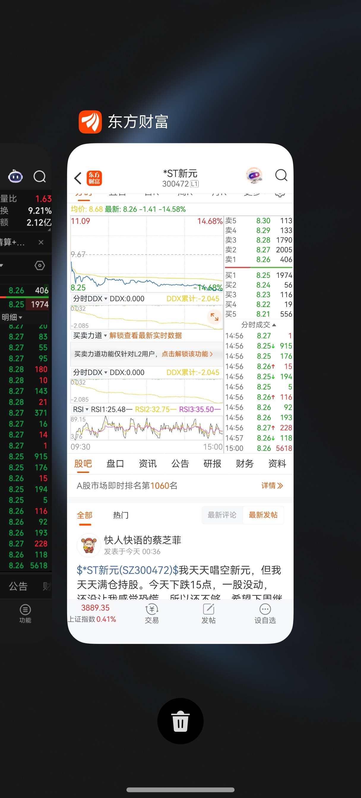361x798 pixels.
Task: Open 详情 for the A股 market ranking
Action: [272, 485]
